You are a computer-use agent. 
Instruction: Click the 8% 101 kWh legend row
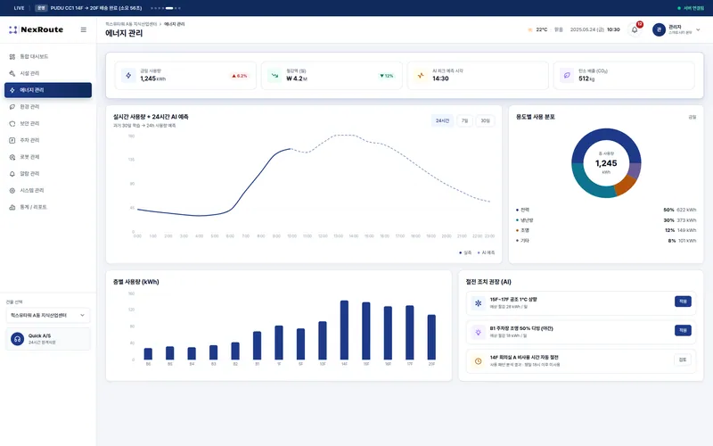click(x=606, y=241)
